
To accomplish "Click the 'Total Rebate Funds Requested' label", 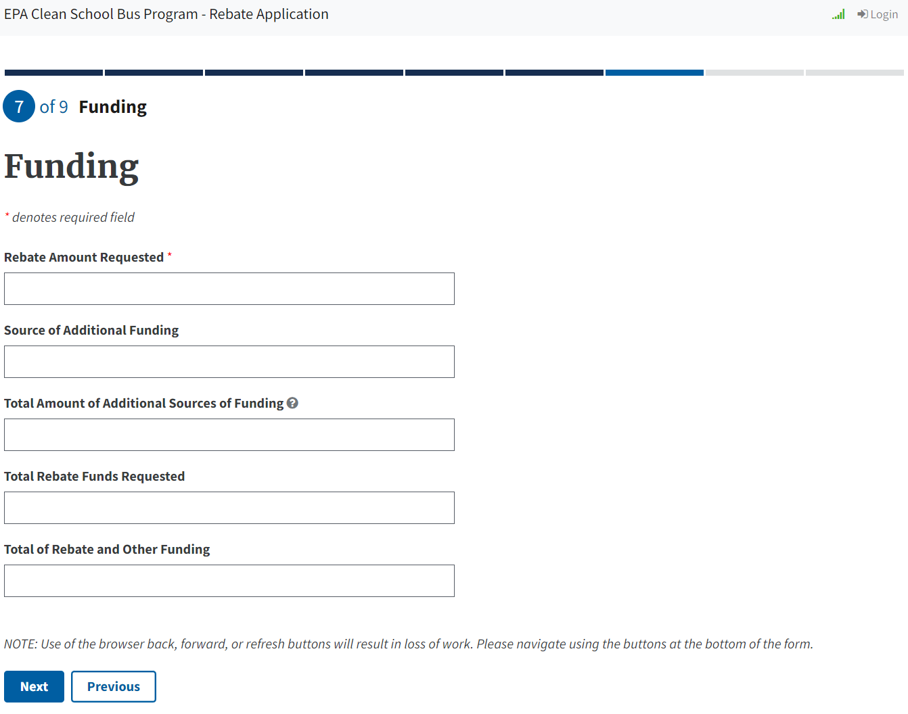I will (94, 476).
